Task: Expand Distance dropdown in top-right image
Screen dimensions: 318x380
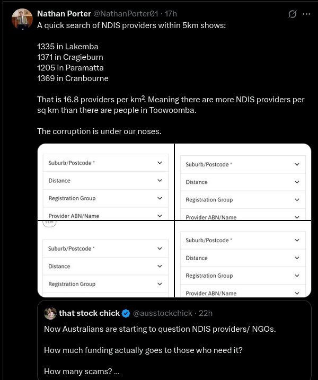Action: 297,182
